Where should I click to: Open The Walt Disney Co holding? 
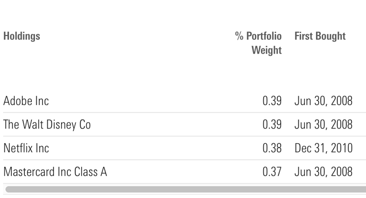[47, 124]
